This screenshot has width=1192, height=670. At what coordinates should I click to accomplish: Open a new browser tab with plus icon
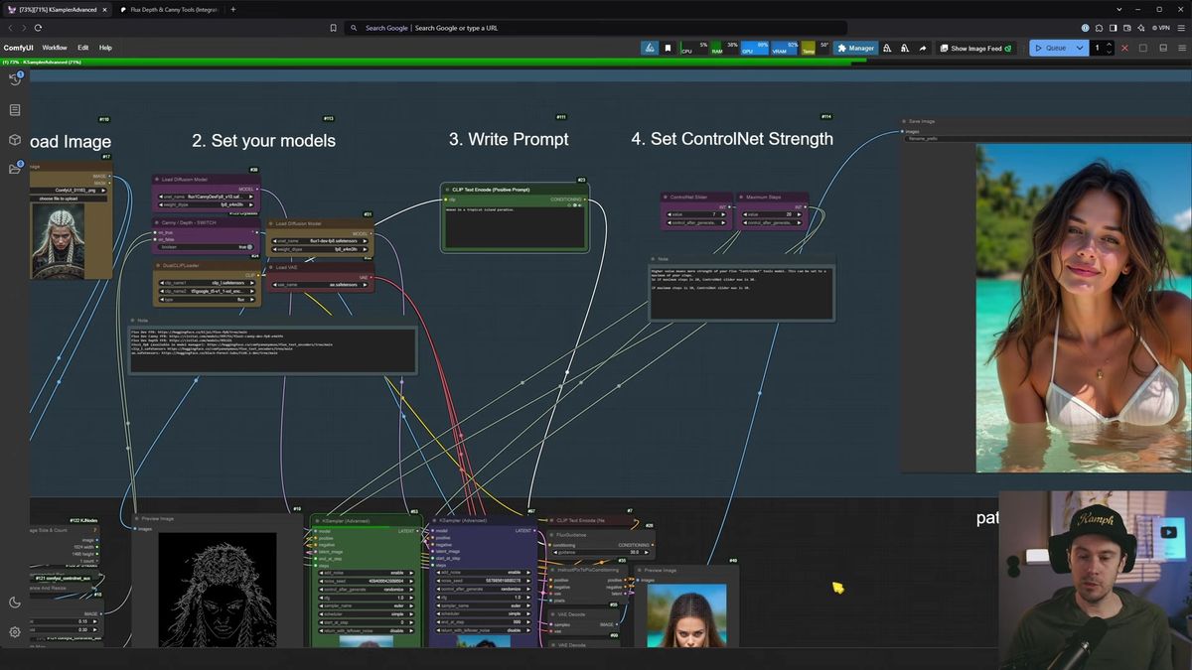(232, 9)
